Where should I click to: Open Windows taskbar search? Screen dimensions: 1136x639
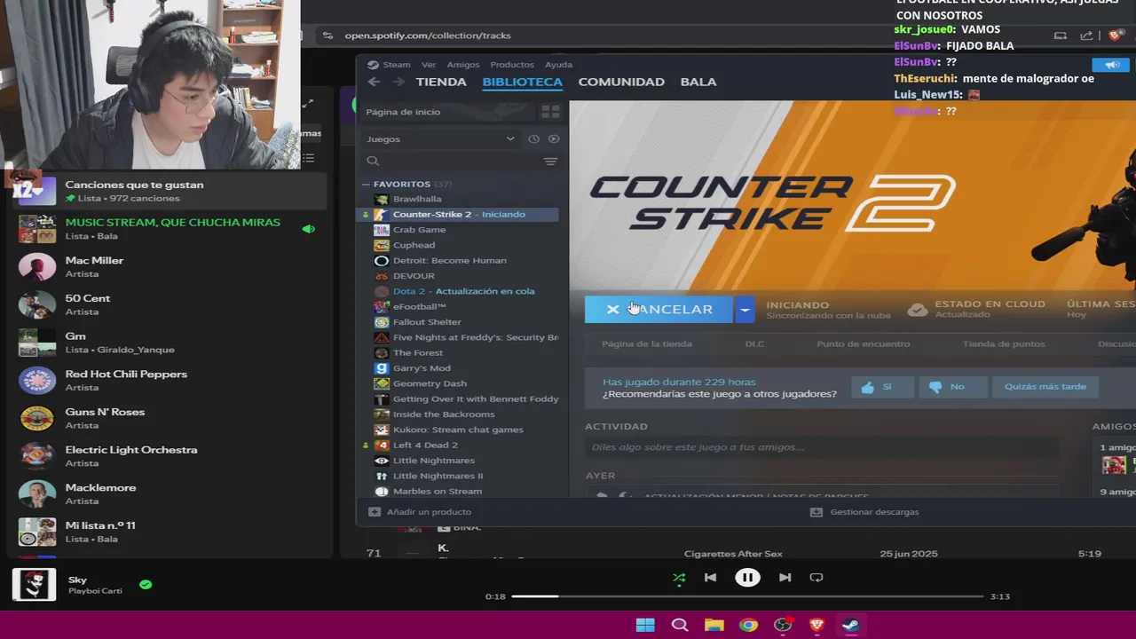click(x=680, y=625)
